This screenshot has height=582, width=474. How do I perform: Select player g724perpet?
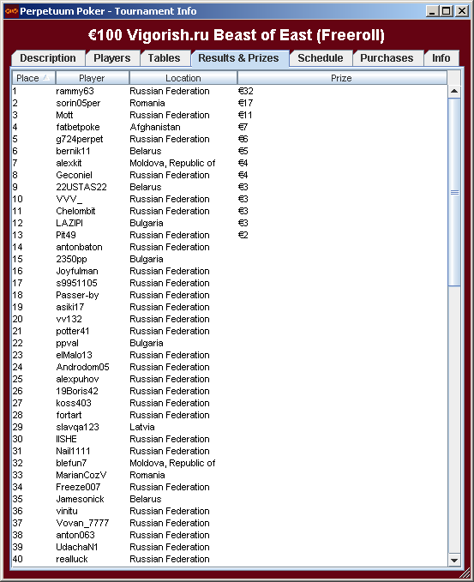pyautogui.click(x=80, y=139)
